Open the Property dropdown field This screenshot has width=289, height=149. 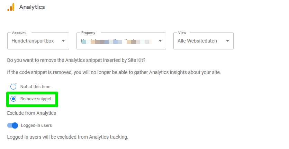coord(121,41)
